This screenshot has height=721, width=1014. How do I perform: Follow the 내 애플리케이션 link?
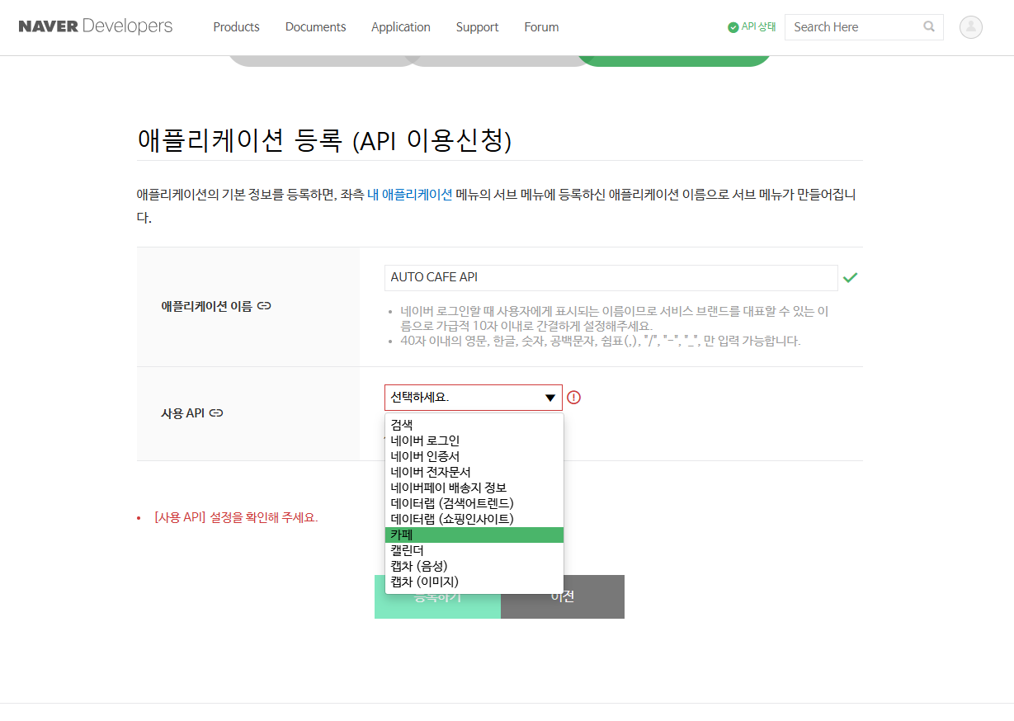pos(409,195)
